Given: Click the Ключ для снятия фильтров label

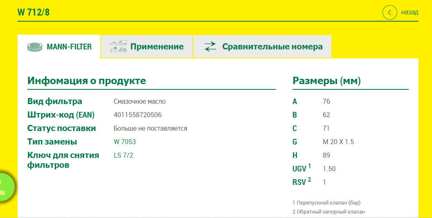Looking at the screenshot, I should point(63,160).
